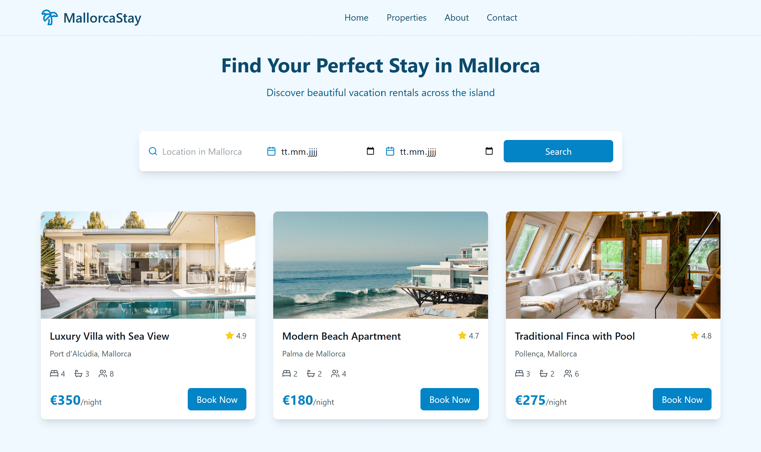Click the blue calendar icon beside check-out date
Screen dimensions: 761x452
(390, 151)
